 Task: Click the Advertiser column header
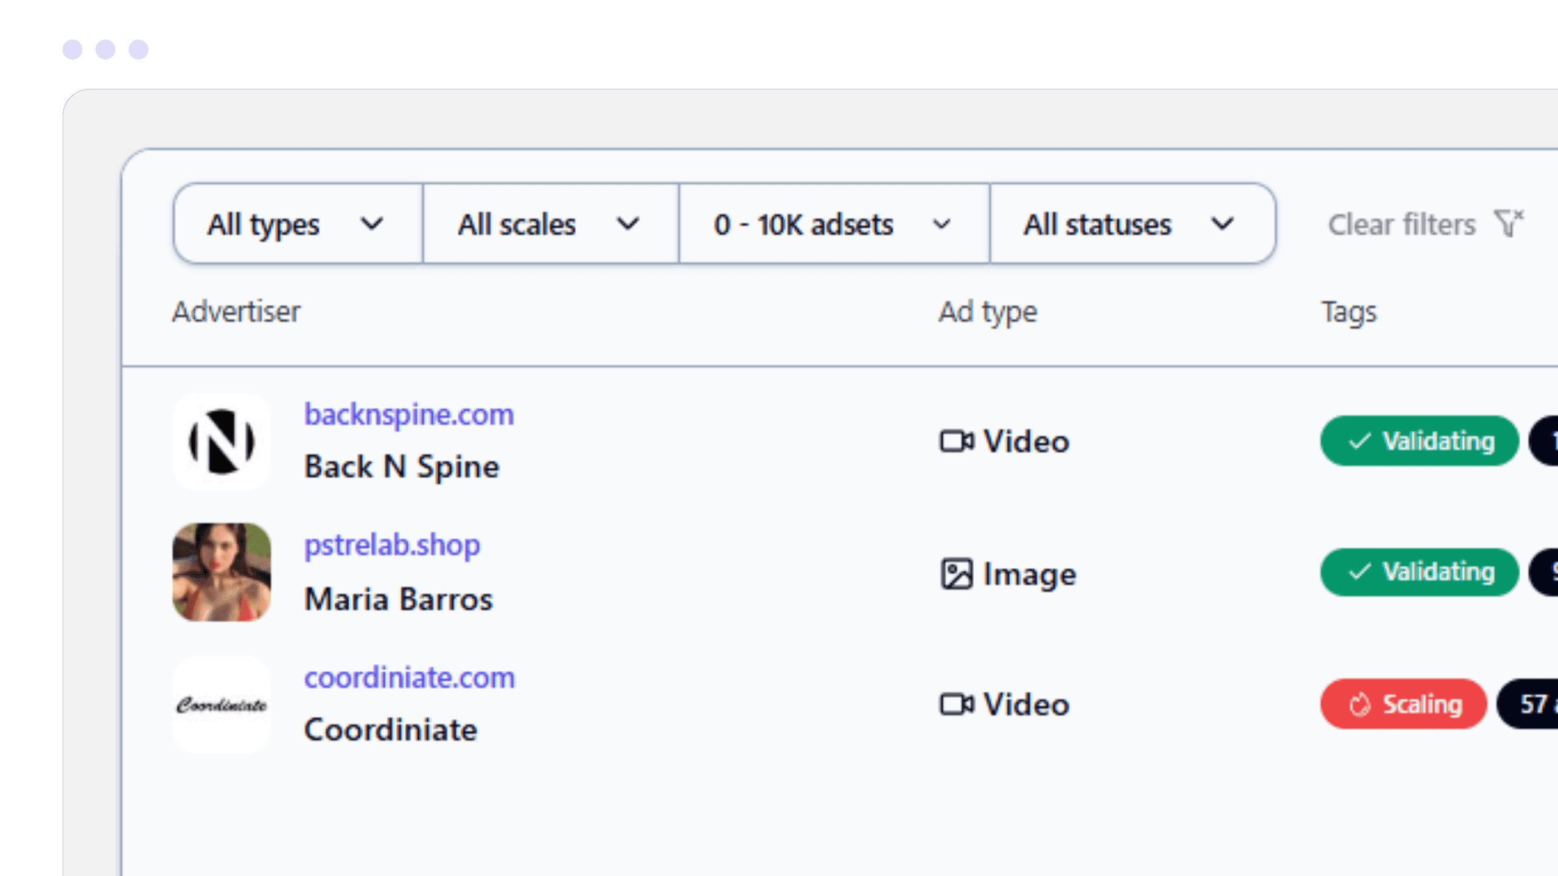pos(236,311)
